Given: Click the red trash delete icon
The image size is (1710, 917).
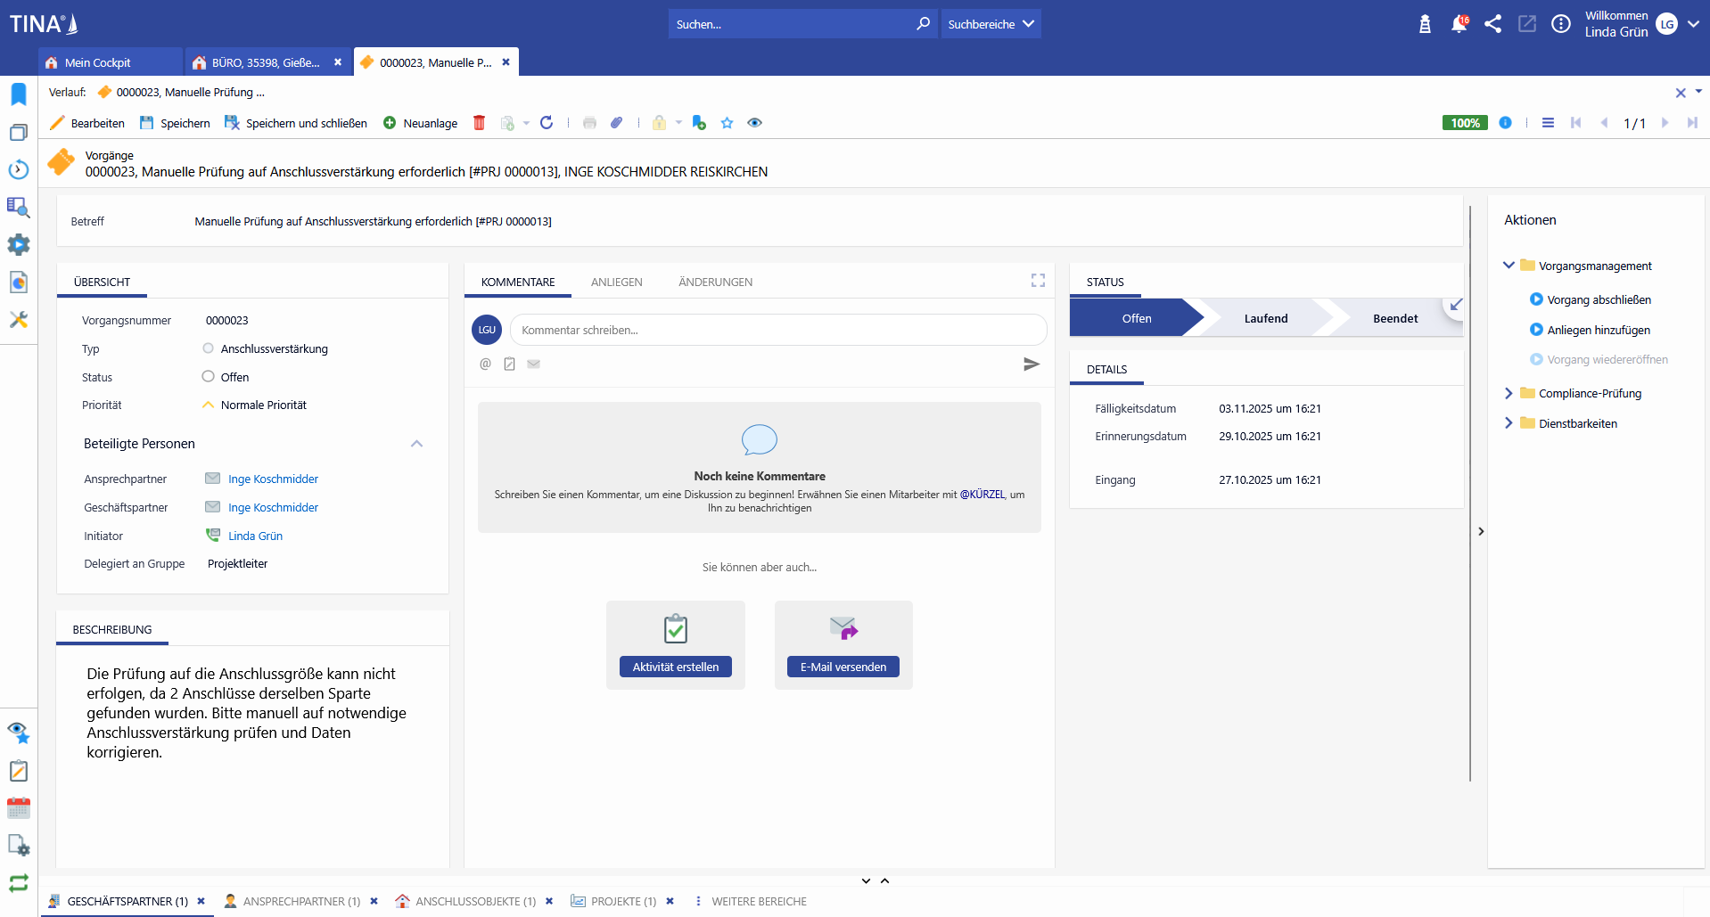Looking at the screenshot, I should pyautogui.click(x=479, y=123).
